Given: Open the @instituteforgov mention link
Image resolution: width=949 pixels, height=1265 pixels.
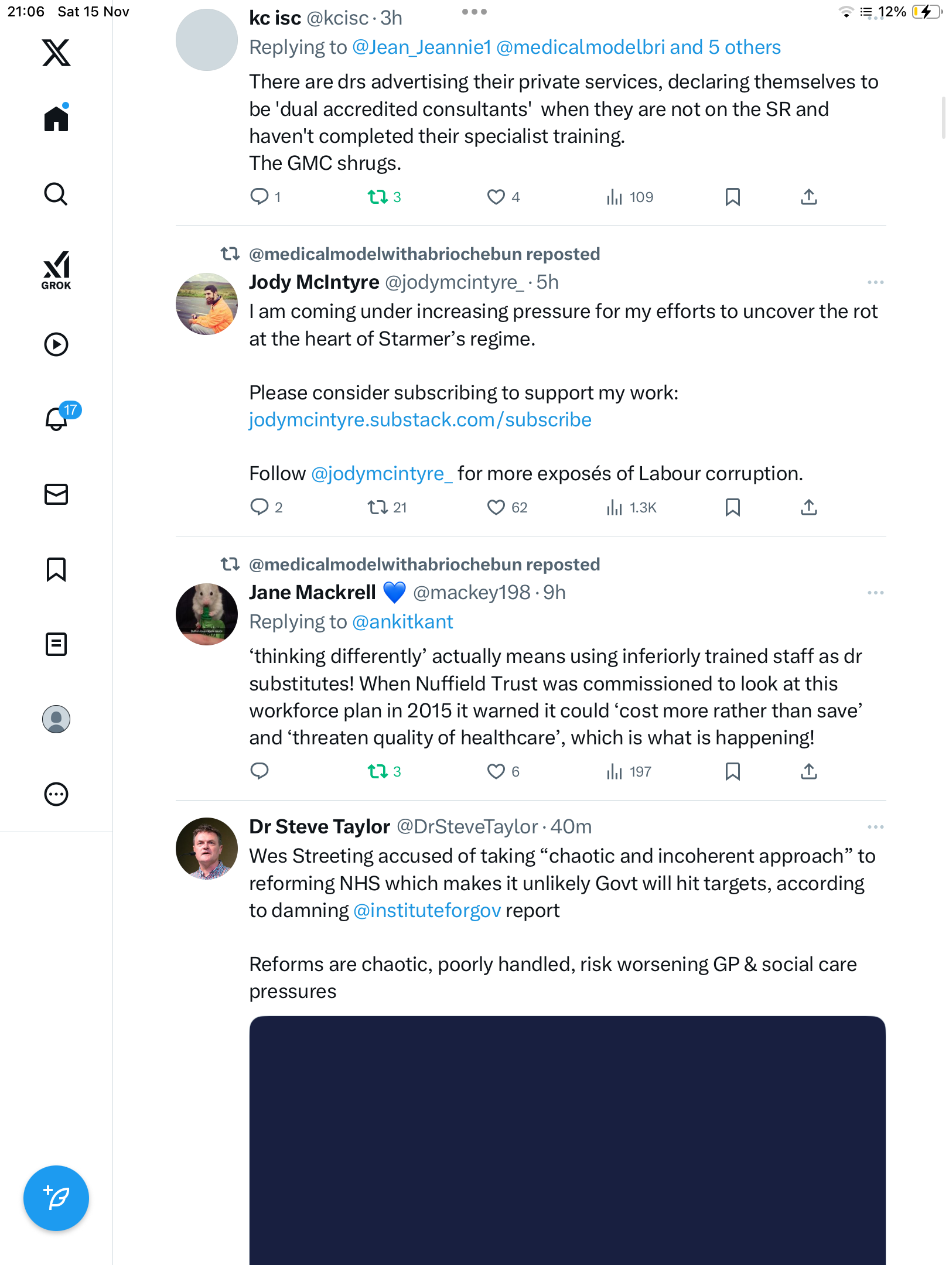Looking at the screenshot, I should 427,911.
